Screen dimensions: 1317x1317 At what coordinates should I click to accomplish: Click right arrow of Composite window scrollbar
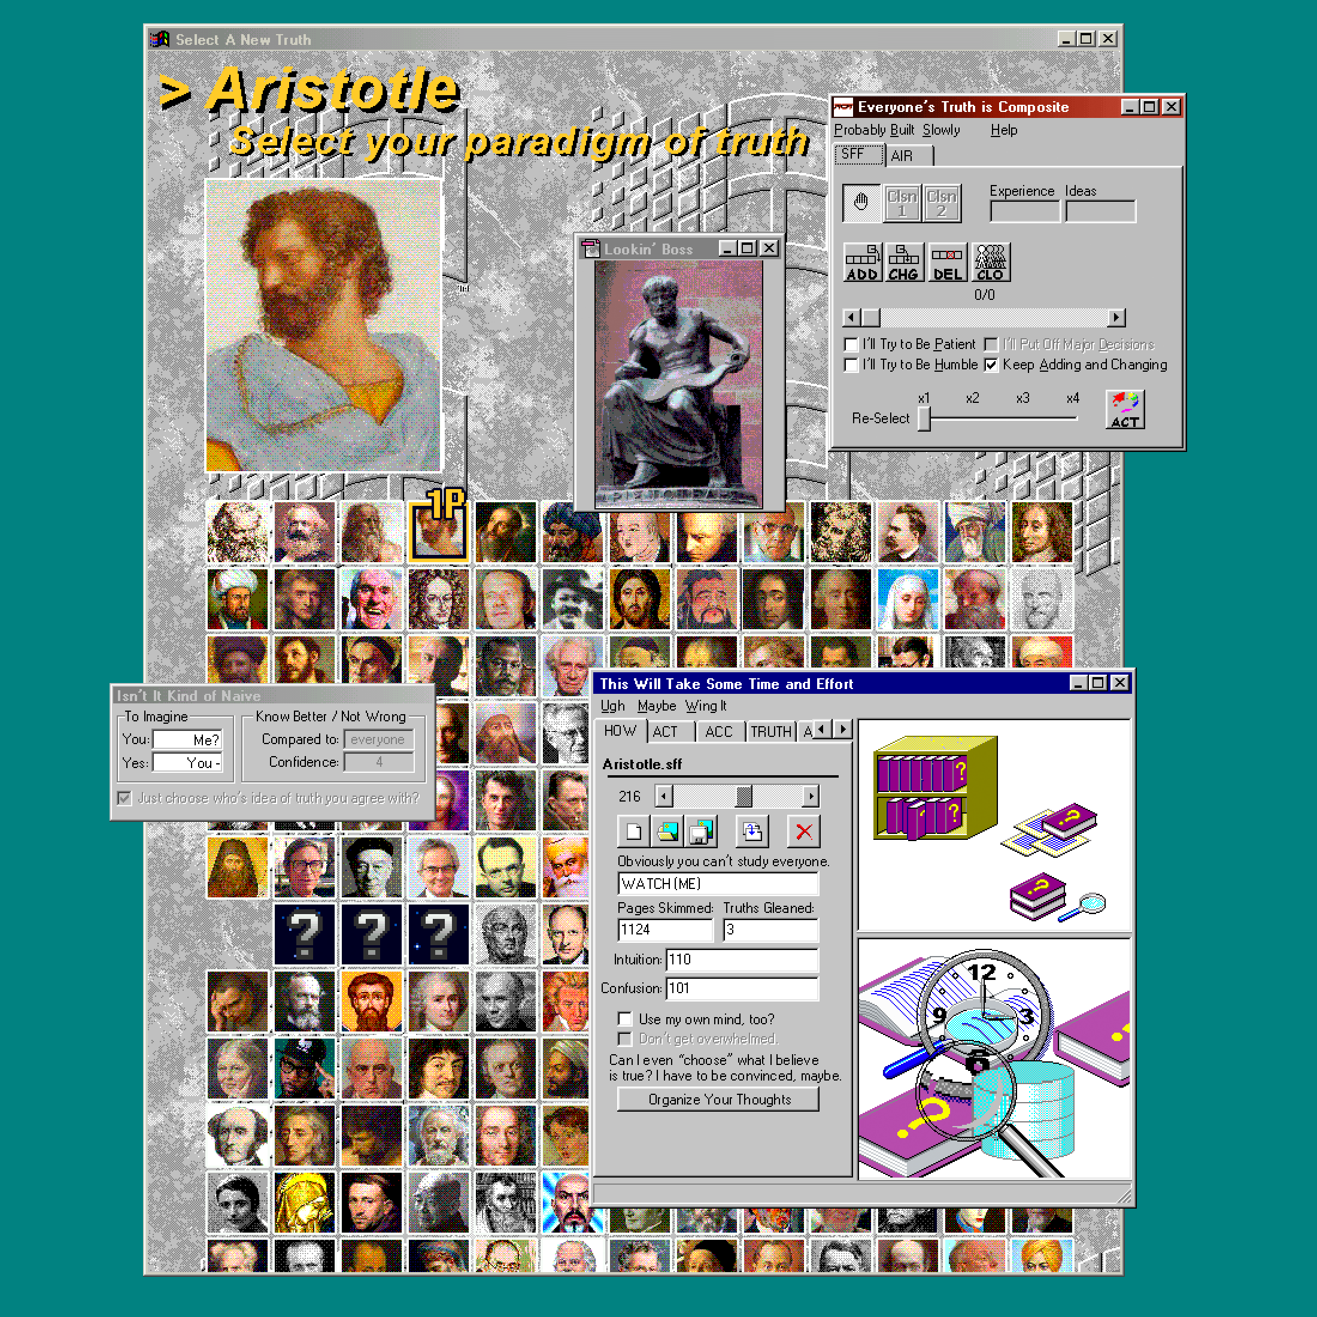pyautogui.click(x=1116, y=318)
